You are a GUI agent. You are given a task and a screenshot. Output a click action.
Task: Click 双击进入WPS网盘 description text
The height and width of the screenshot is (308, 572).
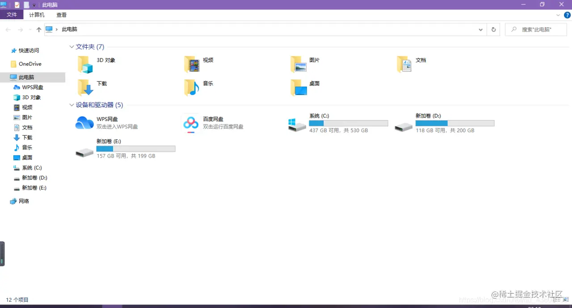pyautogui.click(x=117, y=127)
